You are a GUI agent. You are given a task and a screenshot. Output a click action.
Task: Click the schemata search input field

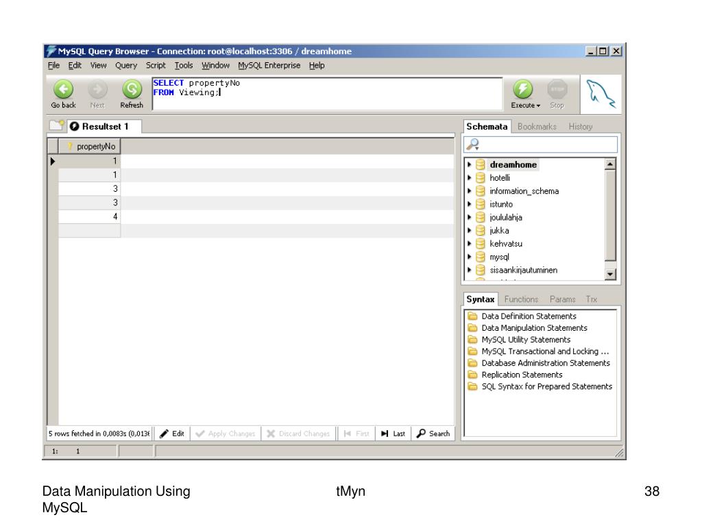(x=540, y=145)
